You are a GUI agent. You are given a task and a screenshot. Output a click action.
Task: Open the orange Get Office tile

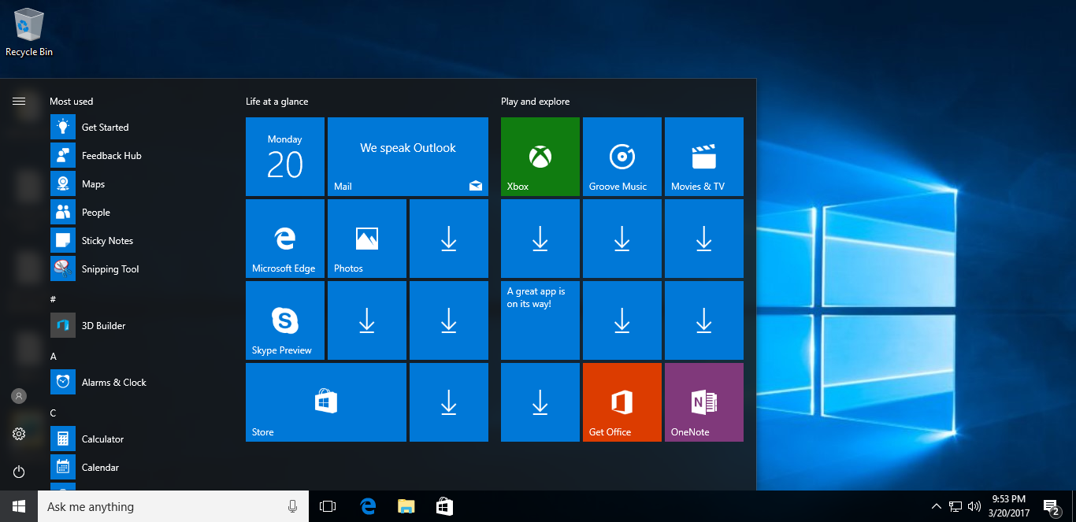click(622, 402)
